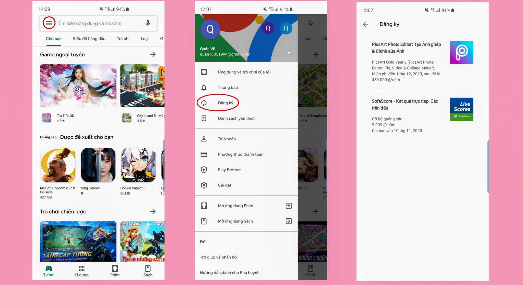Tap the email quan16051994@gmail.com
Viewport: 523px width, 285px height.
[225, 54]
